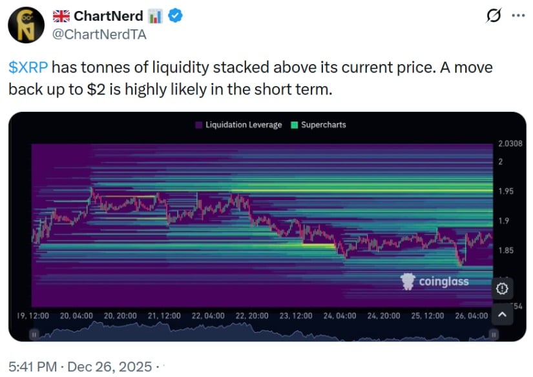This screenshot has height=377, width=533.
Task: Click the Coinglass ghost logo watermark
Action: (x=408, y=282)
